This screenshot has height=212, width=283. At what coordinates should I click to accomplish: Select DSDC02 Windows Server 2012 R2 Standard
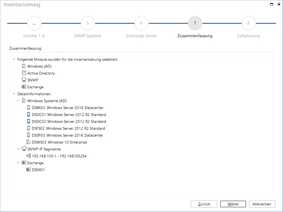69,121
